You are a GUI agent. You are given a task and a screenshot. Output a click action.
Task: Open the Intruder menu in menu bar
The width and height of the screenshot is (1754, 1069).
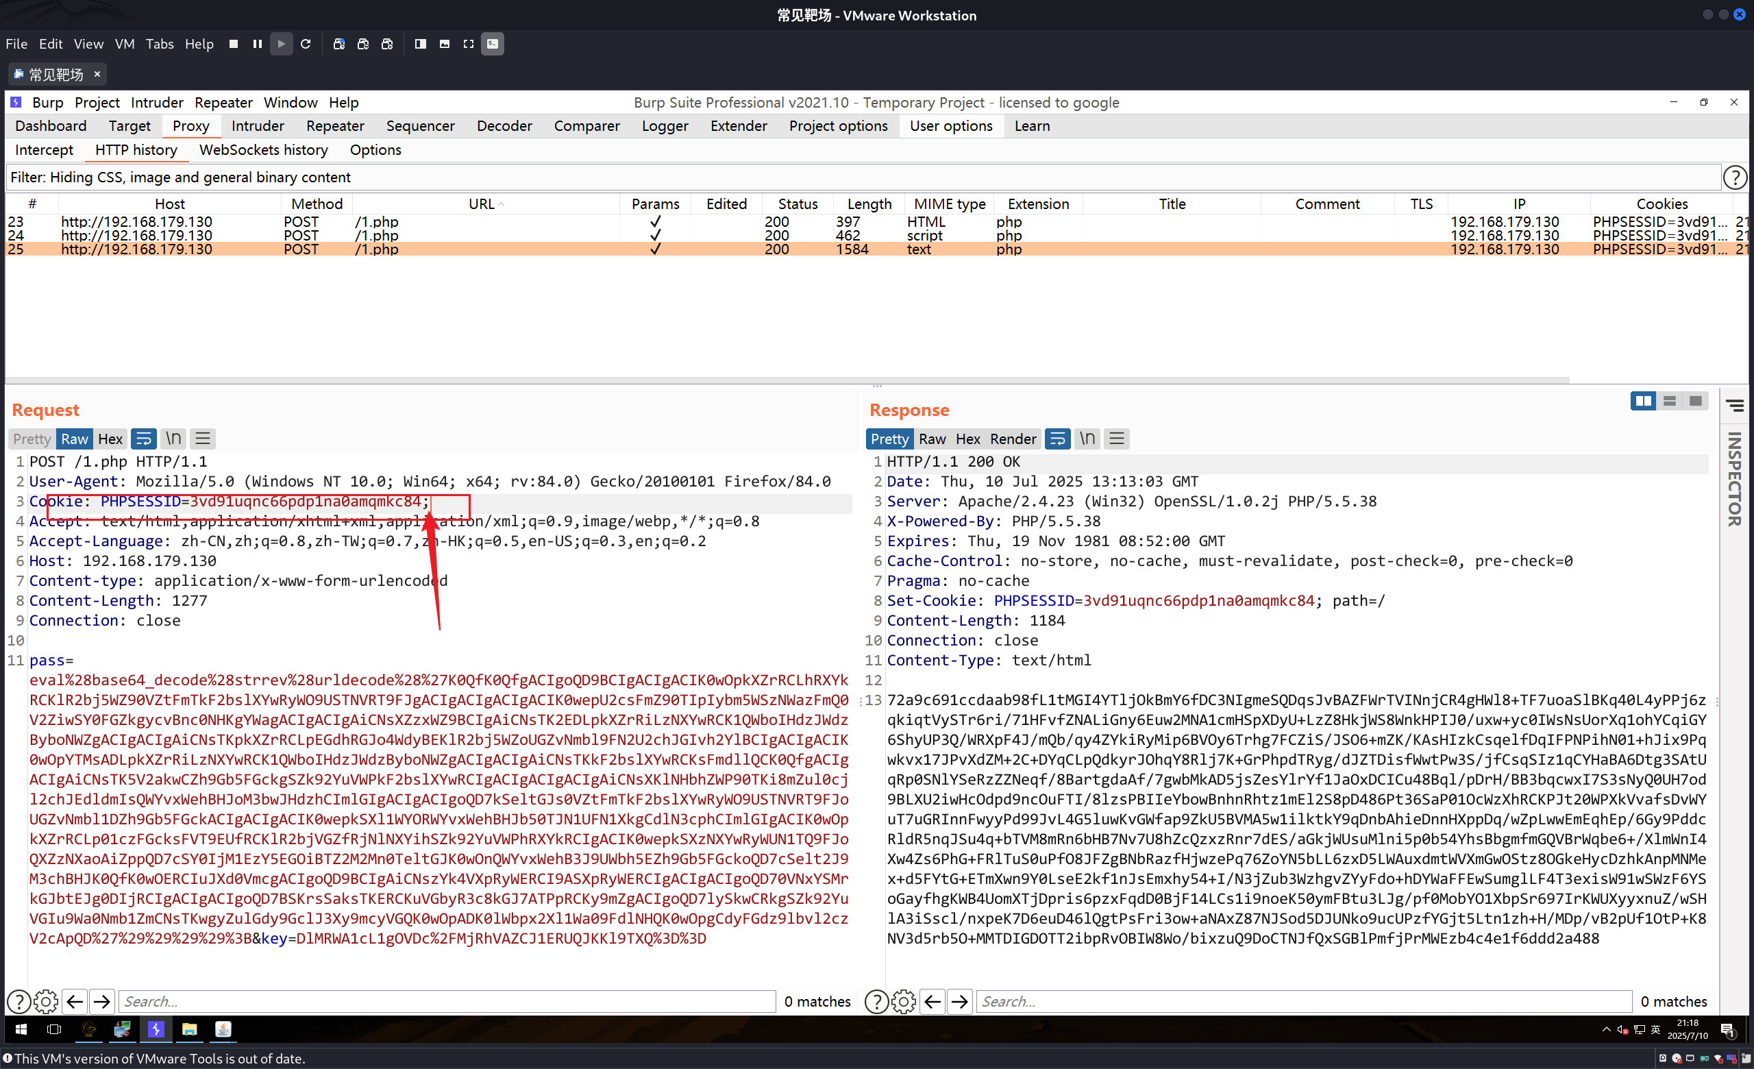157,103
